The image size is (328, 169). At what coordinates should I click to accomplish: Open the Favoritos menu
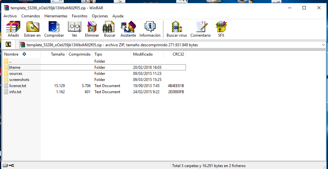click(80, 16)
